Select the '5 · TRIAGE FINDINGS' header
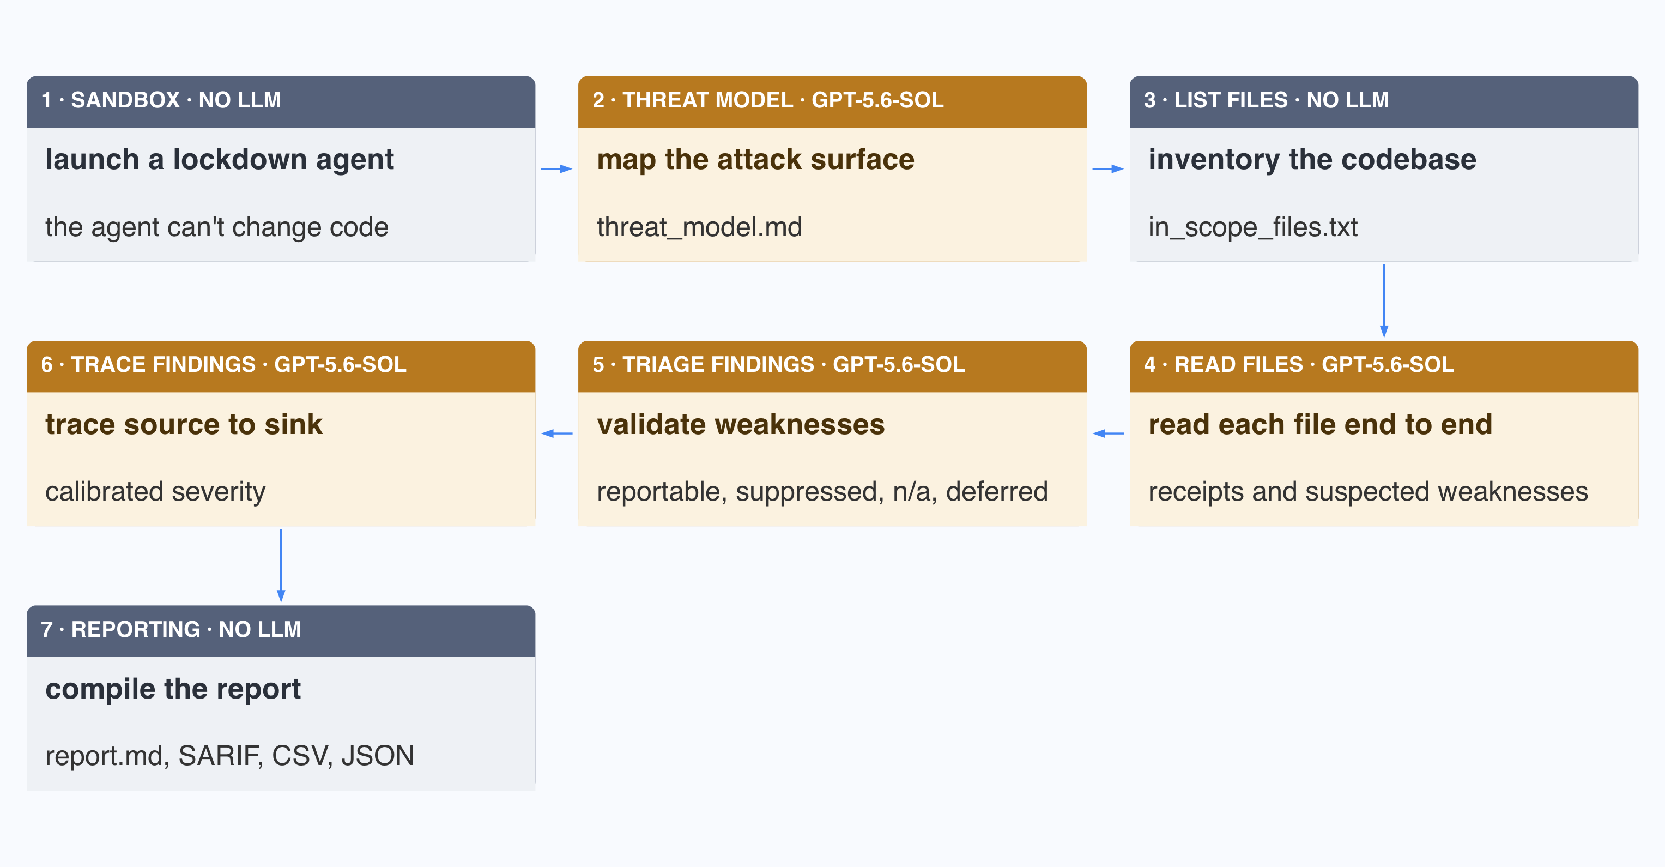This screenshot has width=1665, height=867. [833, 366]
